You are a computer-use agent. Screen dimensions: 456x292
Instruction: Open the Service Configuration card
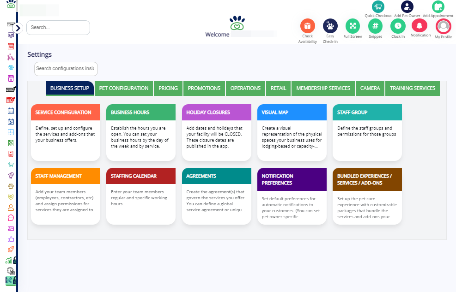66,132
